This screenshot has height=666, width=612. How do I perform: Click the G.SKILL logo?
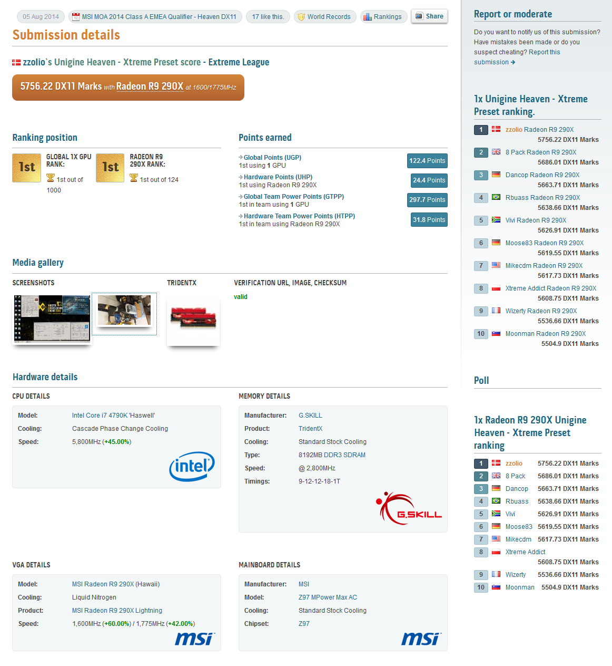(x=409, y=508)
